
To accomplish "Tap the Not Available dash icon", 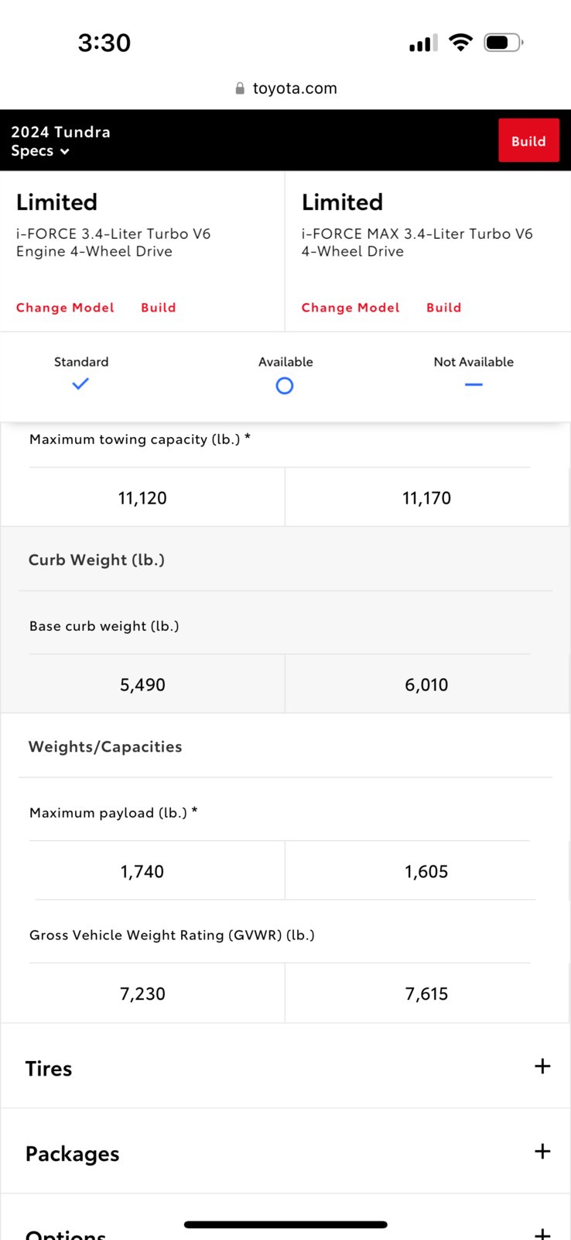I will 474,384.
